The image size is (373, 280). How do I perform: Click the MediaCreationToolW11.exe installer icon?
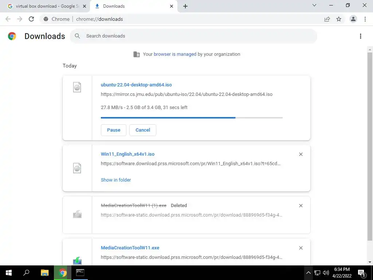point(77,261)
